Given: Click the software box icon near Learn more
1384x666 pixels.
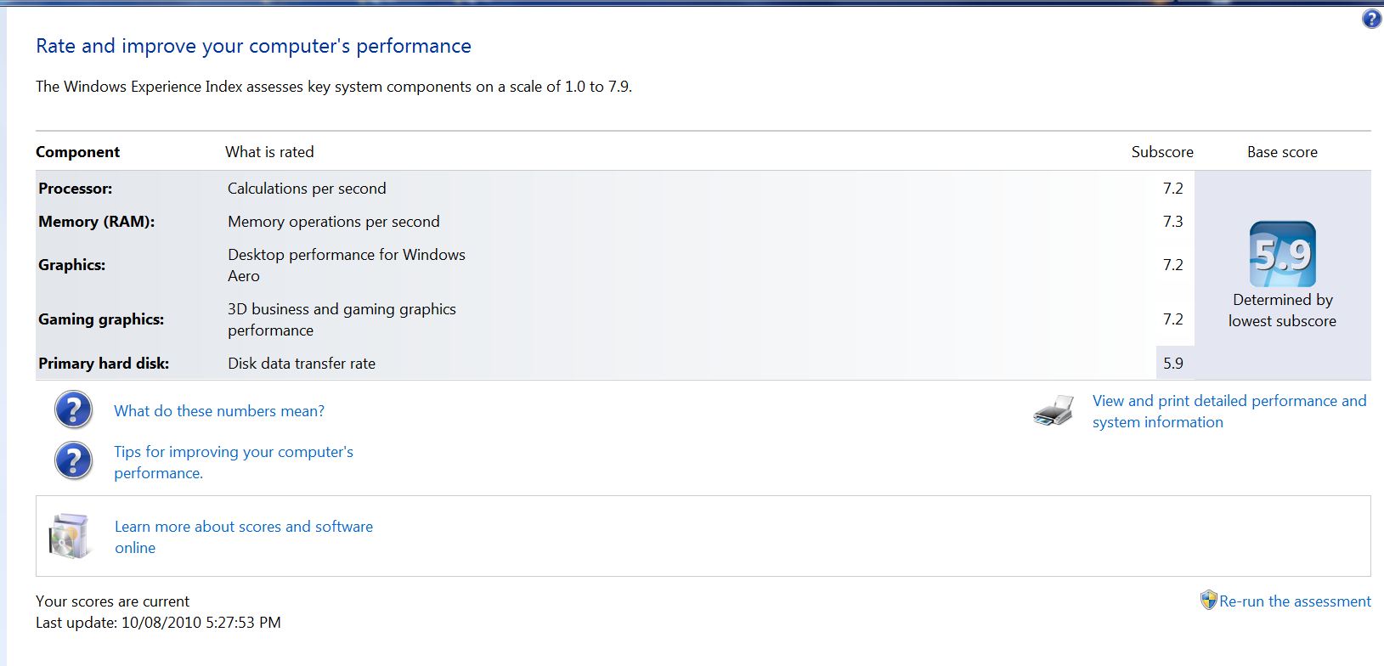Looking at the screenshot, I should (70, 536).
